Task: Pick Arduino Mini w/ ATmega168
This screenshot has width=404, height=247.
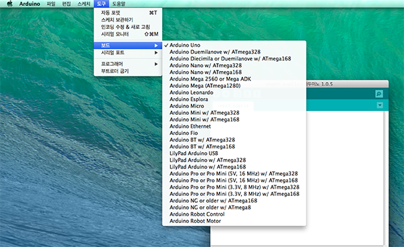Action: coord(234,119)
